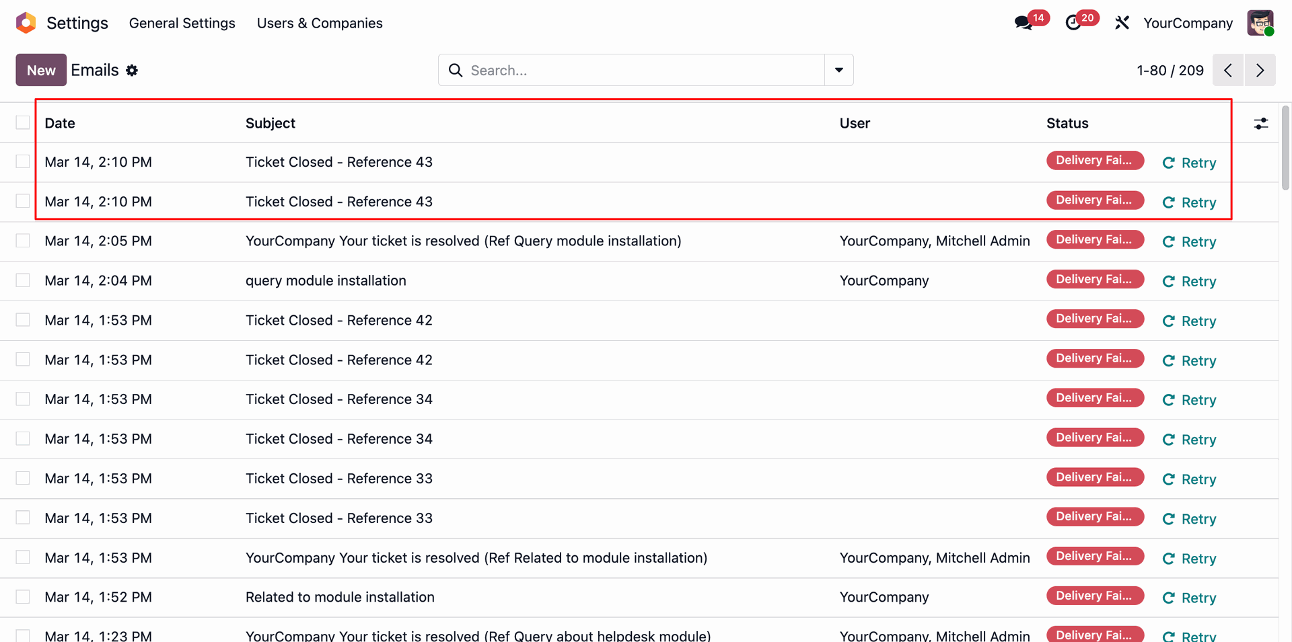The width and height of the screenshot is (1292, 642).
Task: Select checkbox for Related to module installation row
Action: point(23,597)
